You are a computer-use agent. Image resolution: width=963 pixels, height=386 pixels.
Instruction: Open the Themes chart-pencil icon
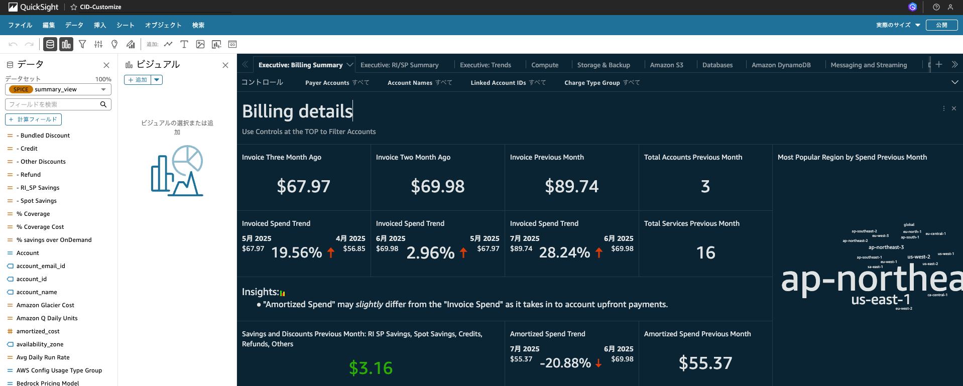pyautogui.click(x=131, y=44)
